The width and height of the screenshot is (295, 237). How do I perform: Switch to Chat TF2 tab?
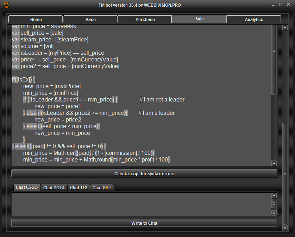[x=79, y=188]
